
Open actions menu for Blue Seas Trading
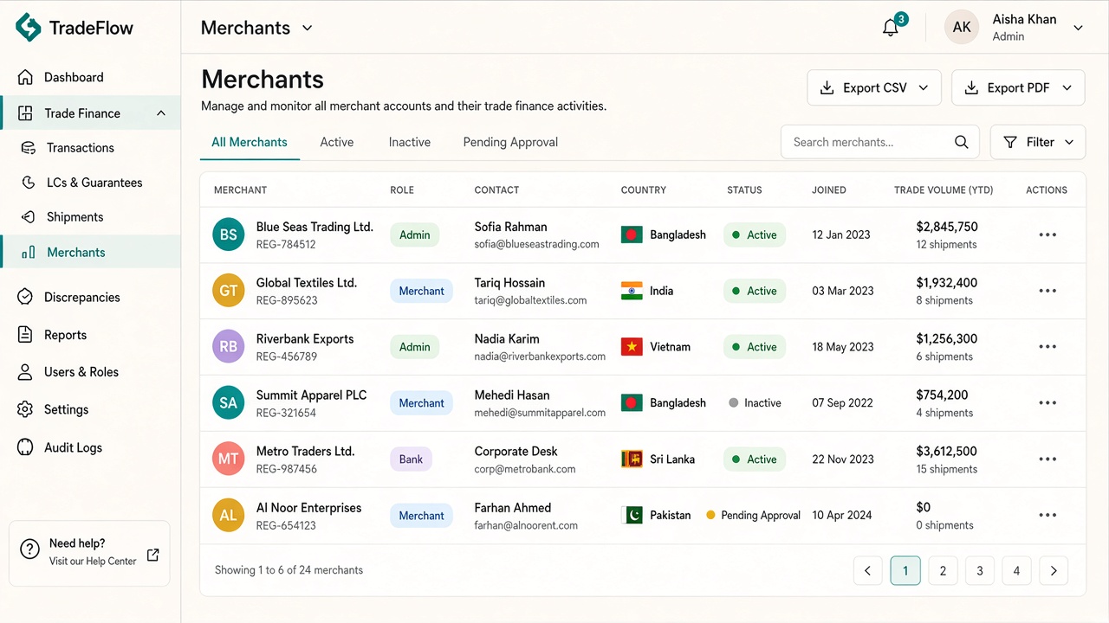[1047, 234]
